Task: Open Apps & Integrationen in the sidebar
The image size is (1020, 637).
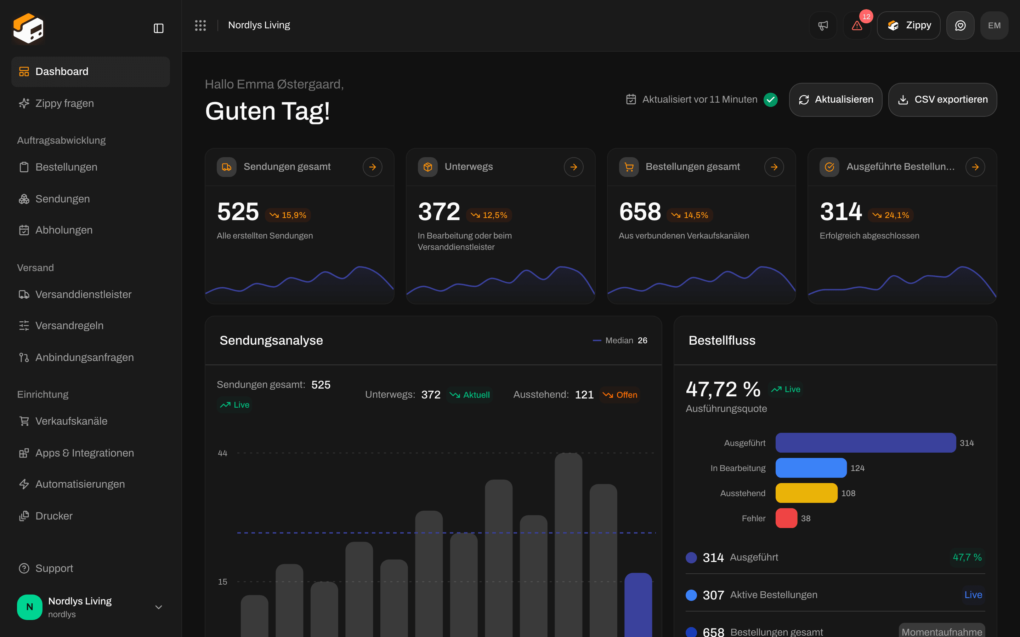Action: (x=91, y=453)
